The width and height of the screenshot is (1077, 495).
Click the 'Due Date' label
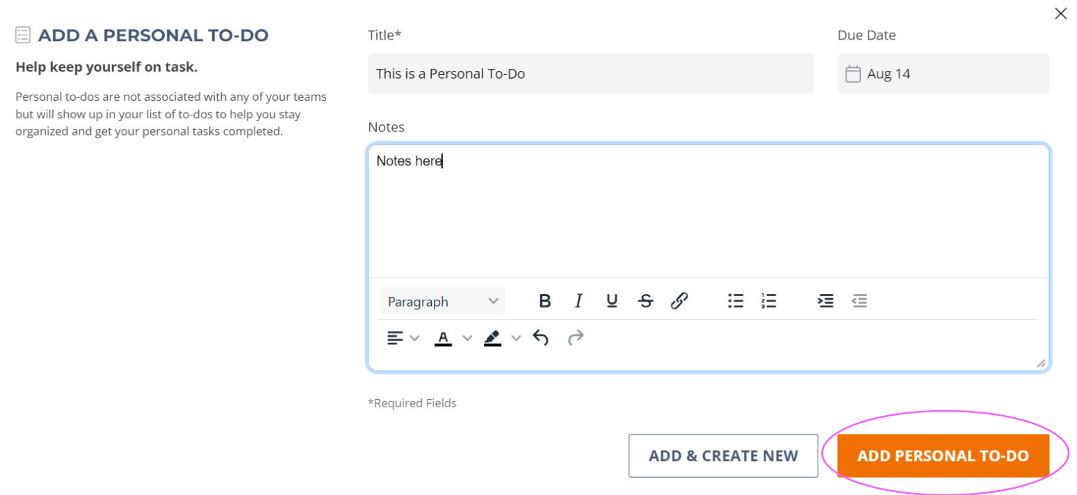pyautogui.click(x=866, y=35)
